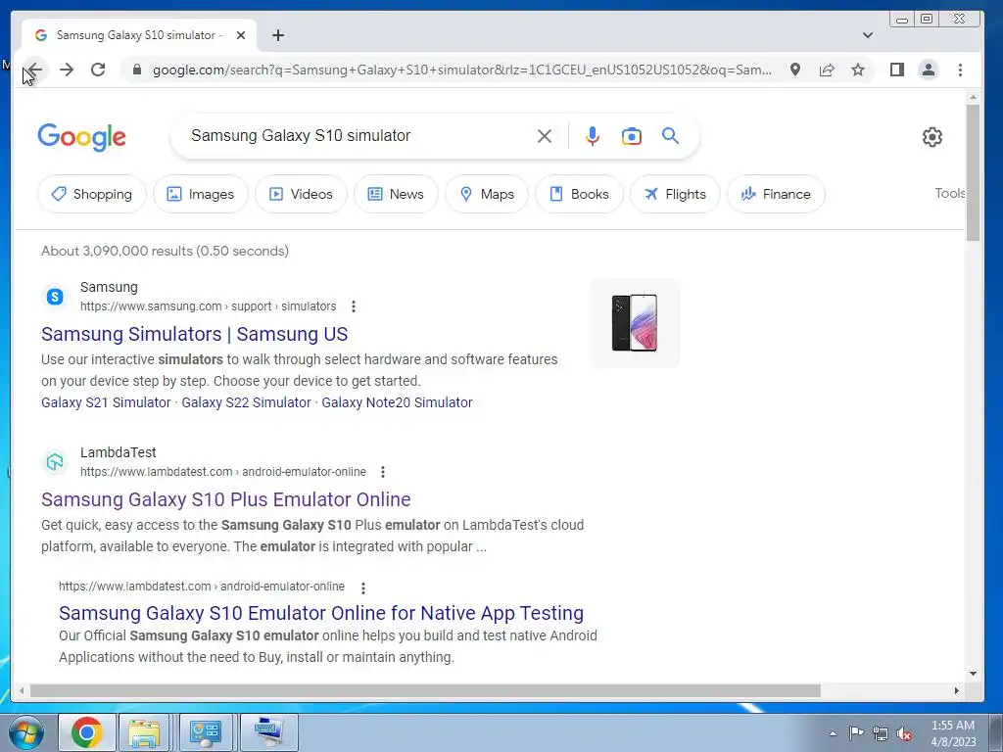Switch to Images results

(x=200, y=194)
